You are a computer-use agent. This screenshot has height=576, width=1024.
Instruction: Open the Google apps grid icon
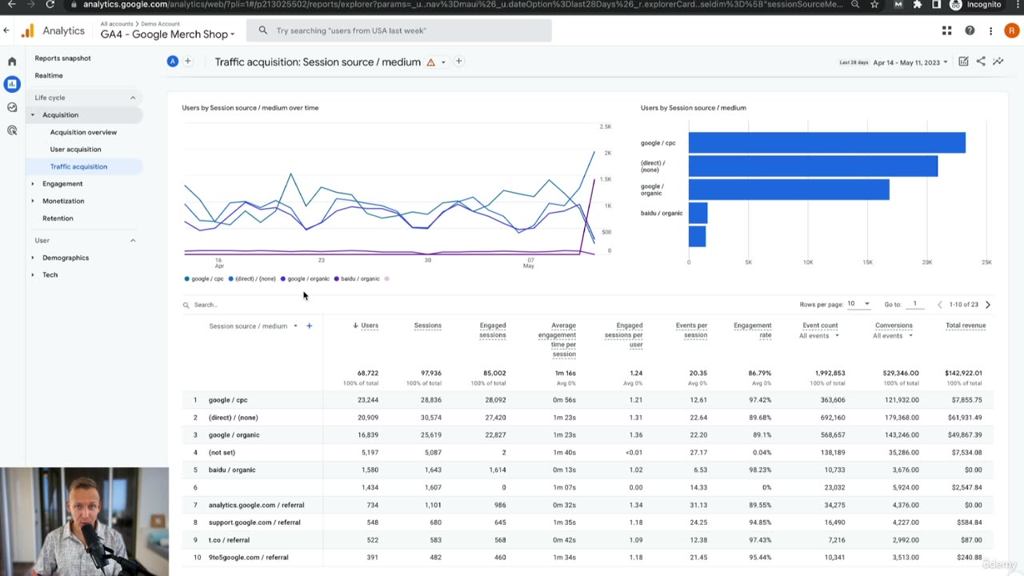pyautogui.click(x=946, y=30)
